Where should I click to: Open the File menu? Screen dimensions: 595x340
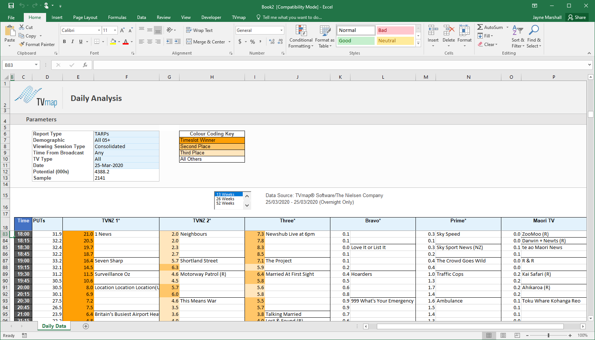(x=12, y=17)
